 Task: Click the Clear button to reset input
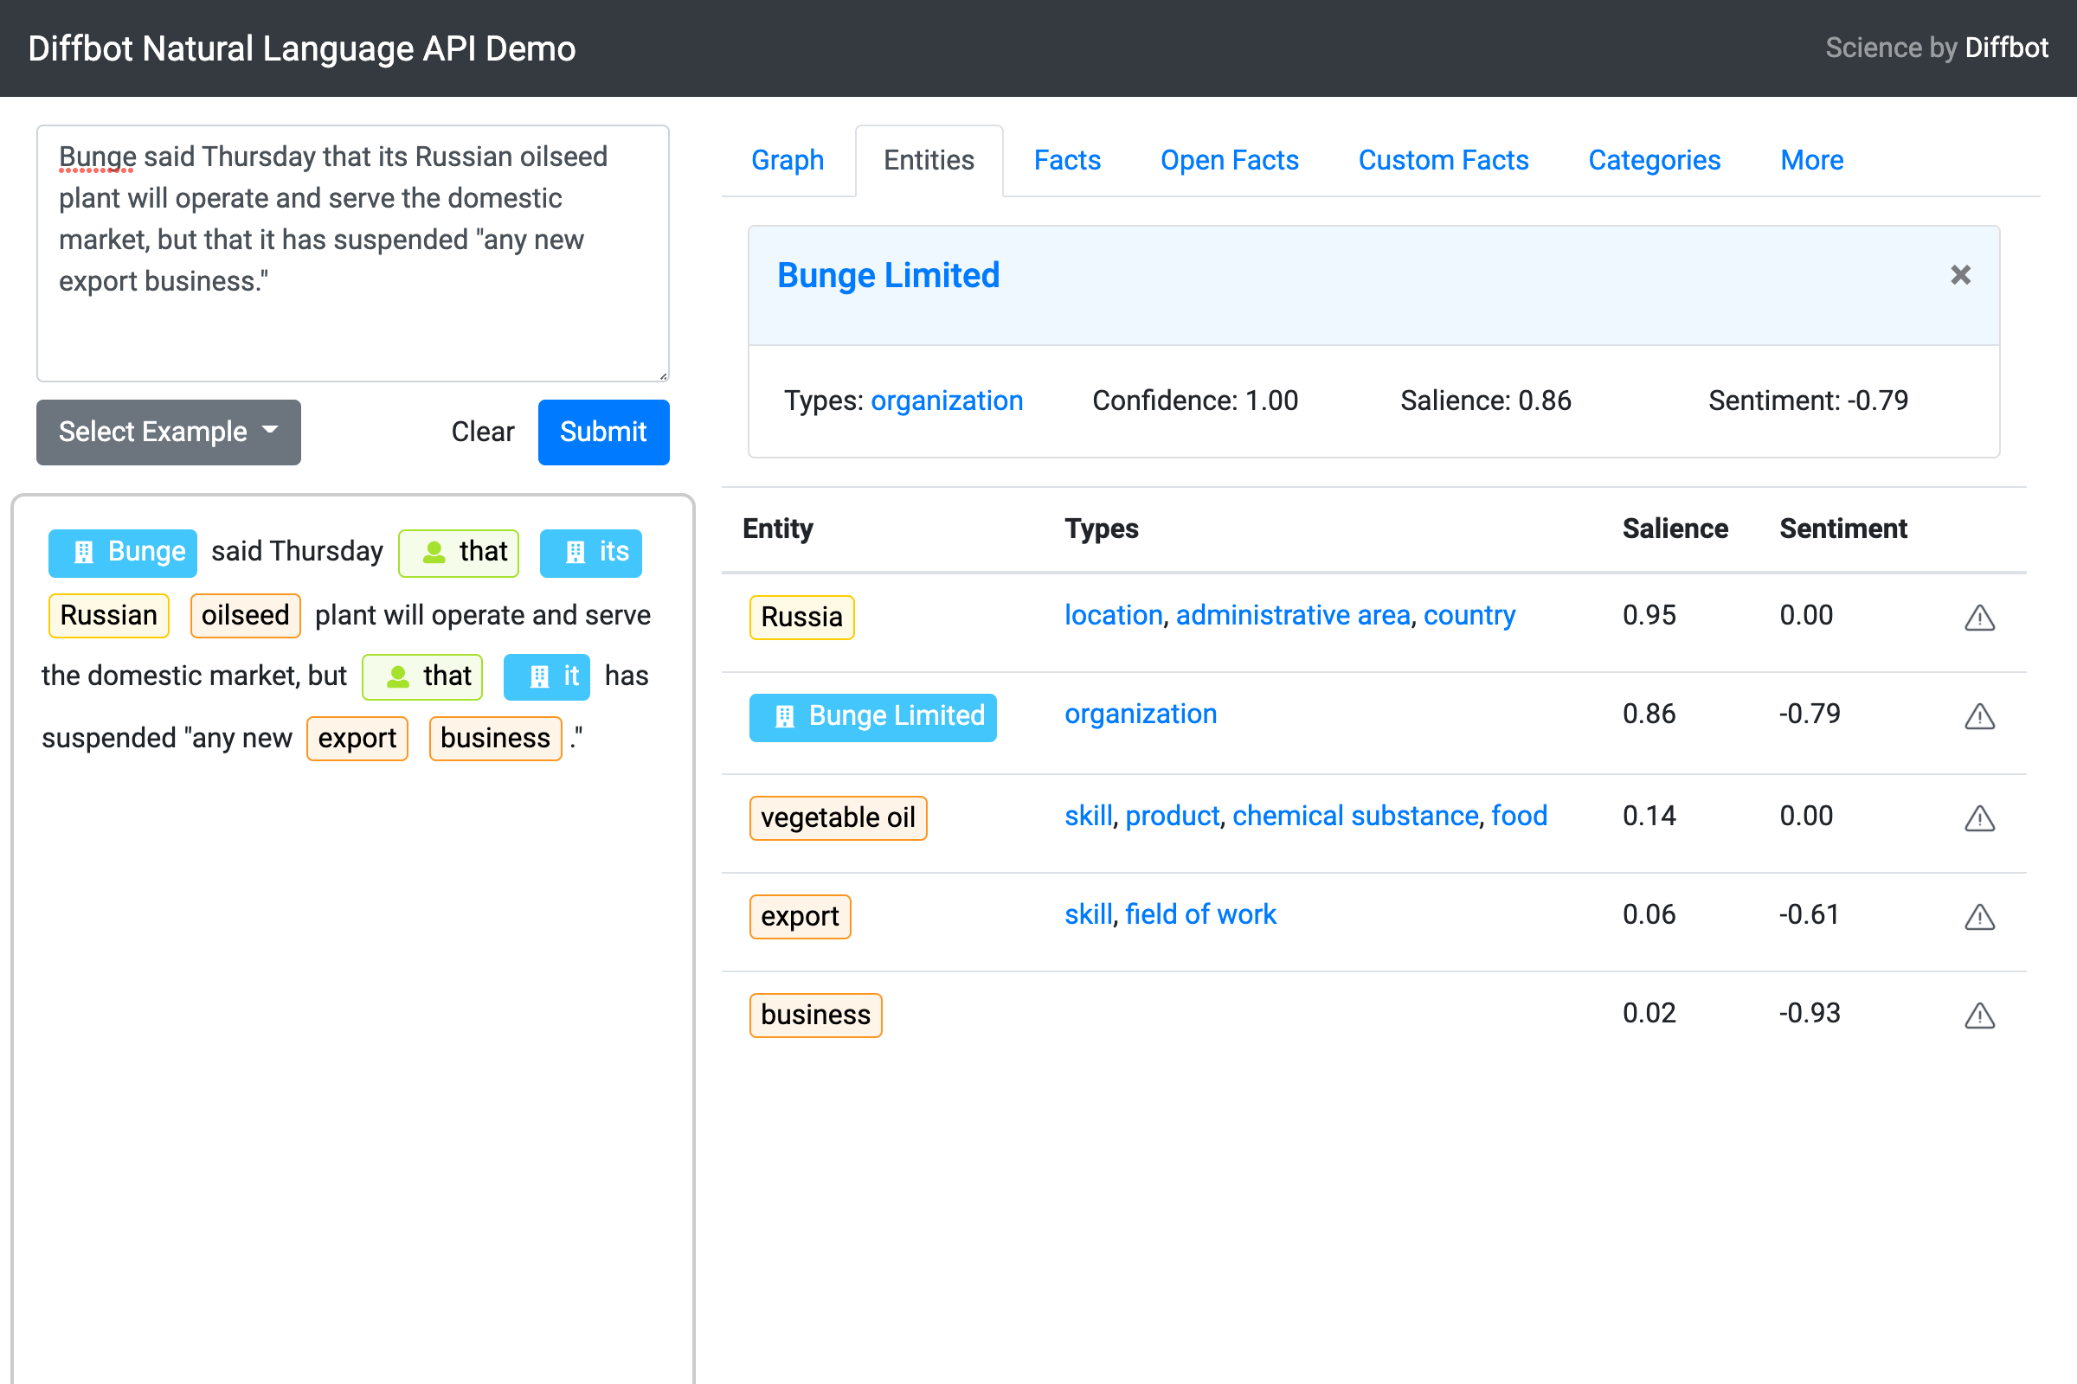click(482, 431)
